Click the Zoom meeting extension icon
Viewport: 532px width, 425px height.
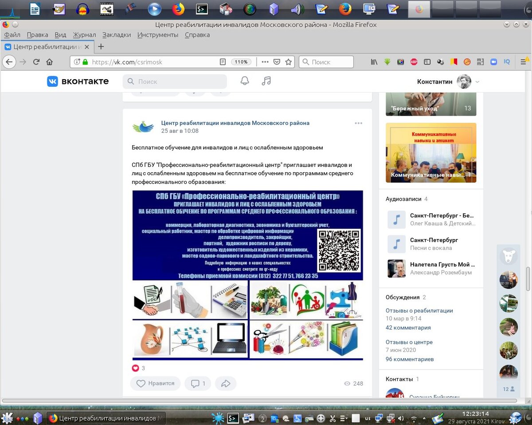pyautogui.click(x=493, y=62)
